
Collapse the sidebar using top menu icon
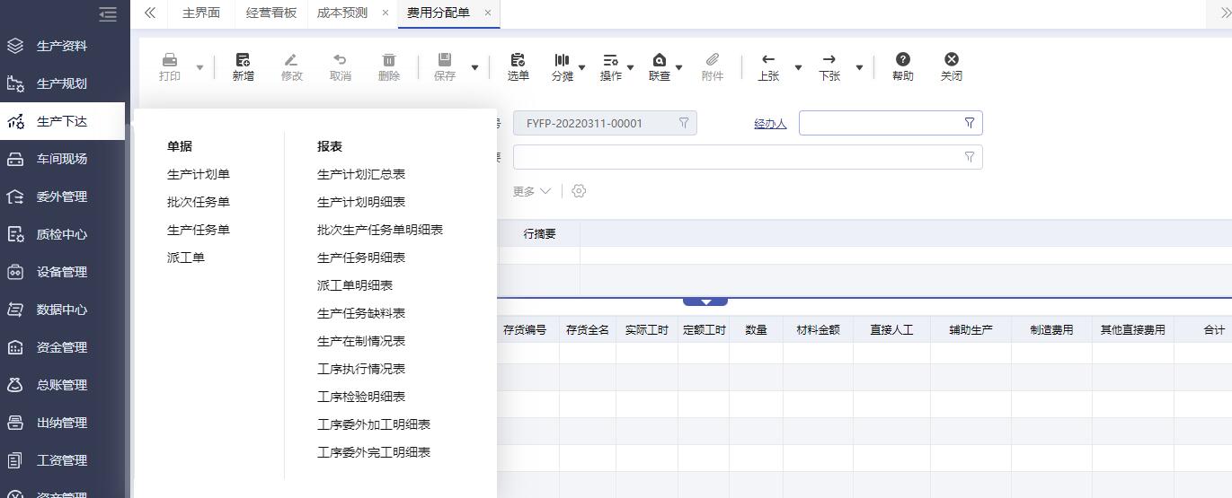point(108,13)
